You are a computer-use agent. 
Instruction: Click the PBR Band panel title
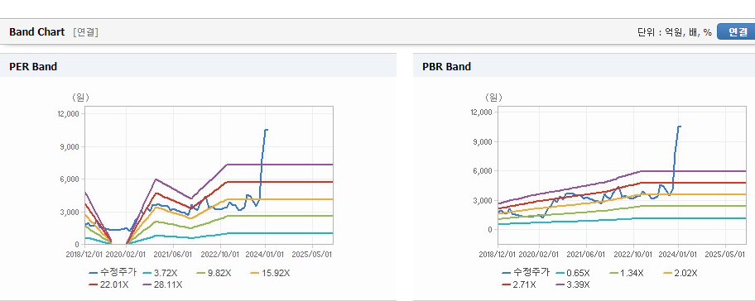[x=446, y=67]
